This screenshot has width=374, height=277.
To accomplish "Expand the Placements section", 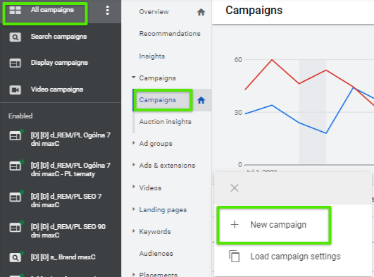I will [134, 274].
